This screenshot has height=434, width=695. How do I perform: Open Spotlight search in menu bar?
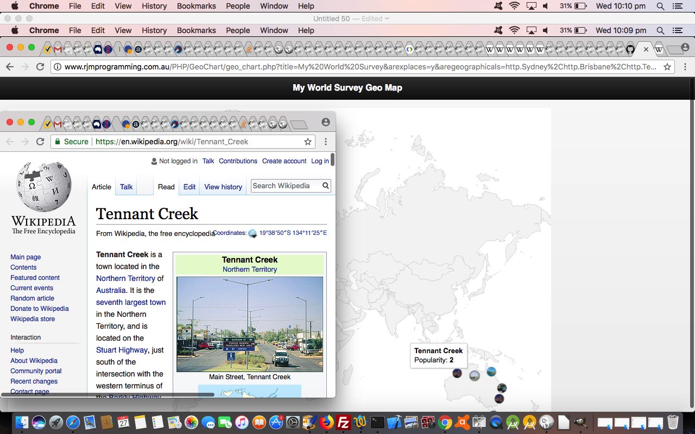click(660, 6)
